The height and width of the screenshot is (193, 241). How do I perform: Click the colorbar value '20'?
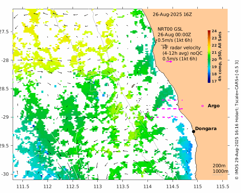(x=214, y=60)
